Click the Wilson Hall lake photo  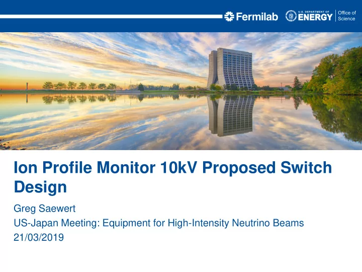click(x=181, y=91)
